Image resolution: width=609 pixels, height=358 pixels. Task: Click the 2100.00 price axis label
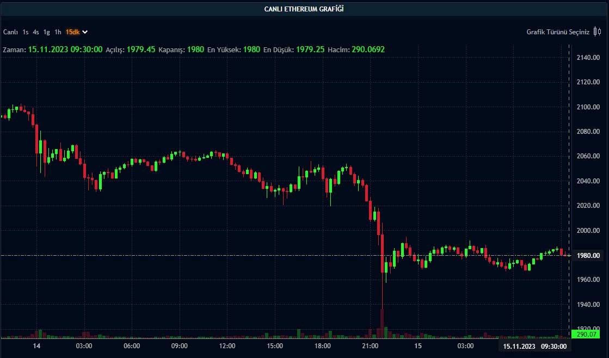(588, 107)
